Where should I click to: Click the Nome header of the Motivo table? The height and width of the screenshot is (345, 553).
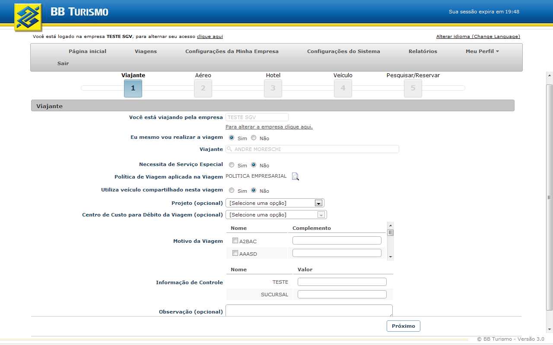click(x=239, y=228)
